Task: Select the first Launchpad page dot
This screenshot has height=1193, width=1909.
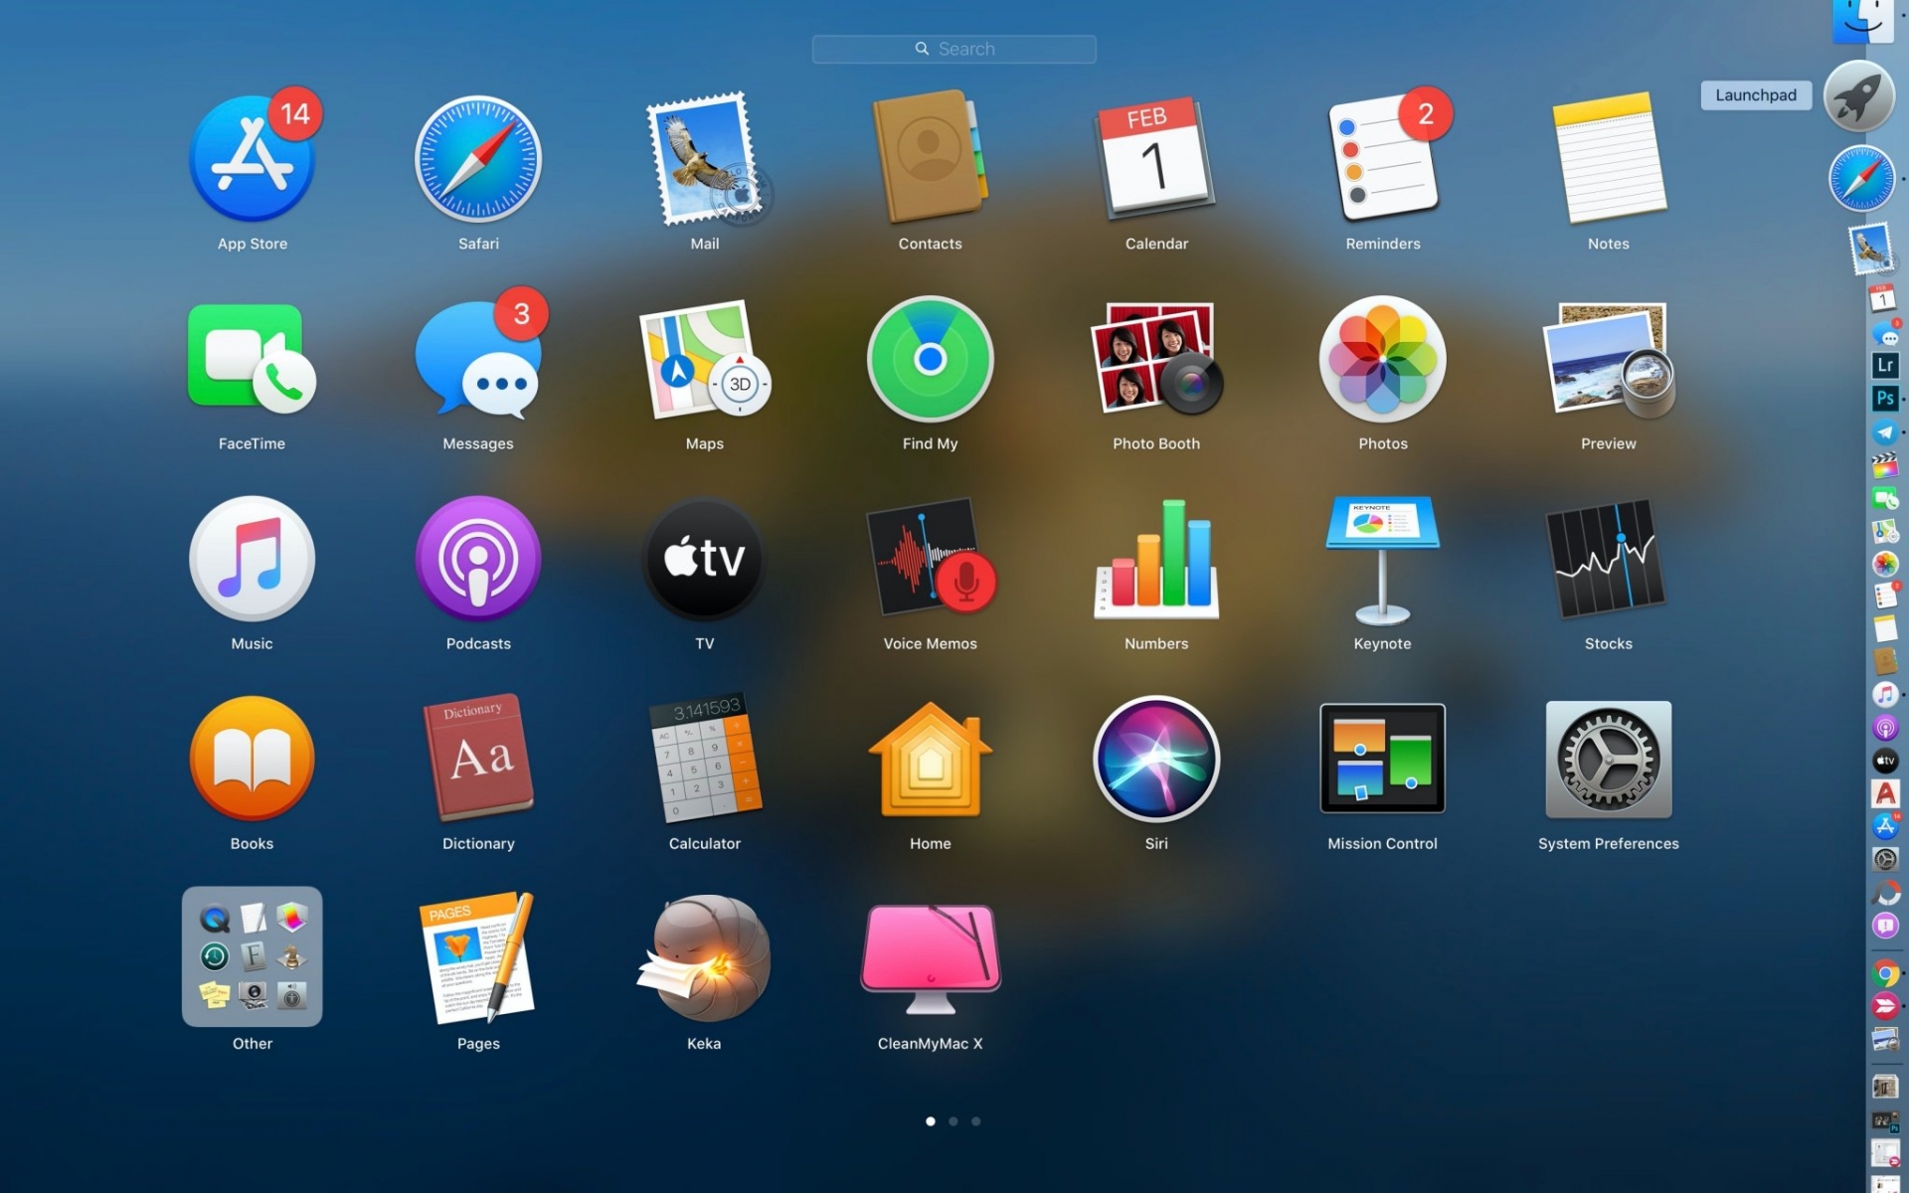Action: pyautogui.click(x=931, y=1121)
